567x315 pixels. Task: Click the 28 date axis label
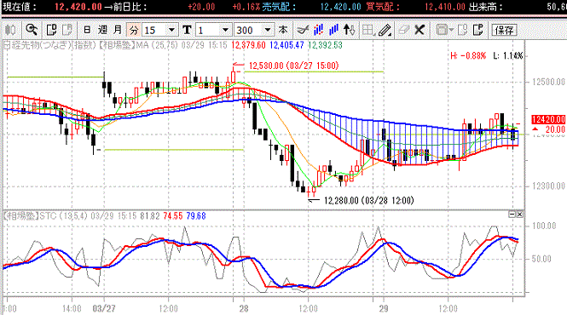tap(244, 308)
